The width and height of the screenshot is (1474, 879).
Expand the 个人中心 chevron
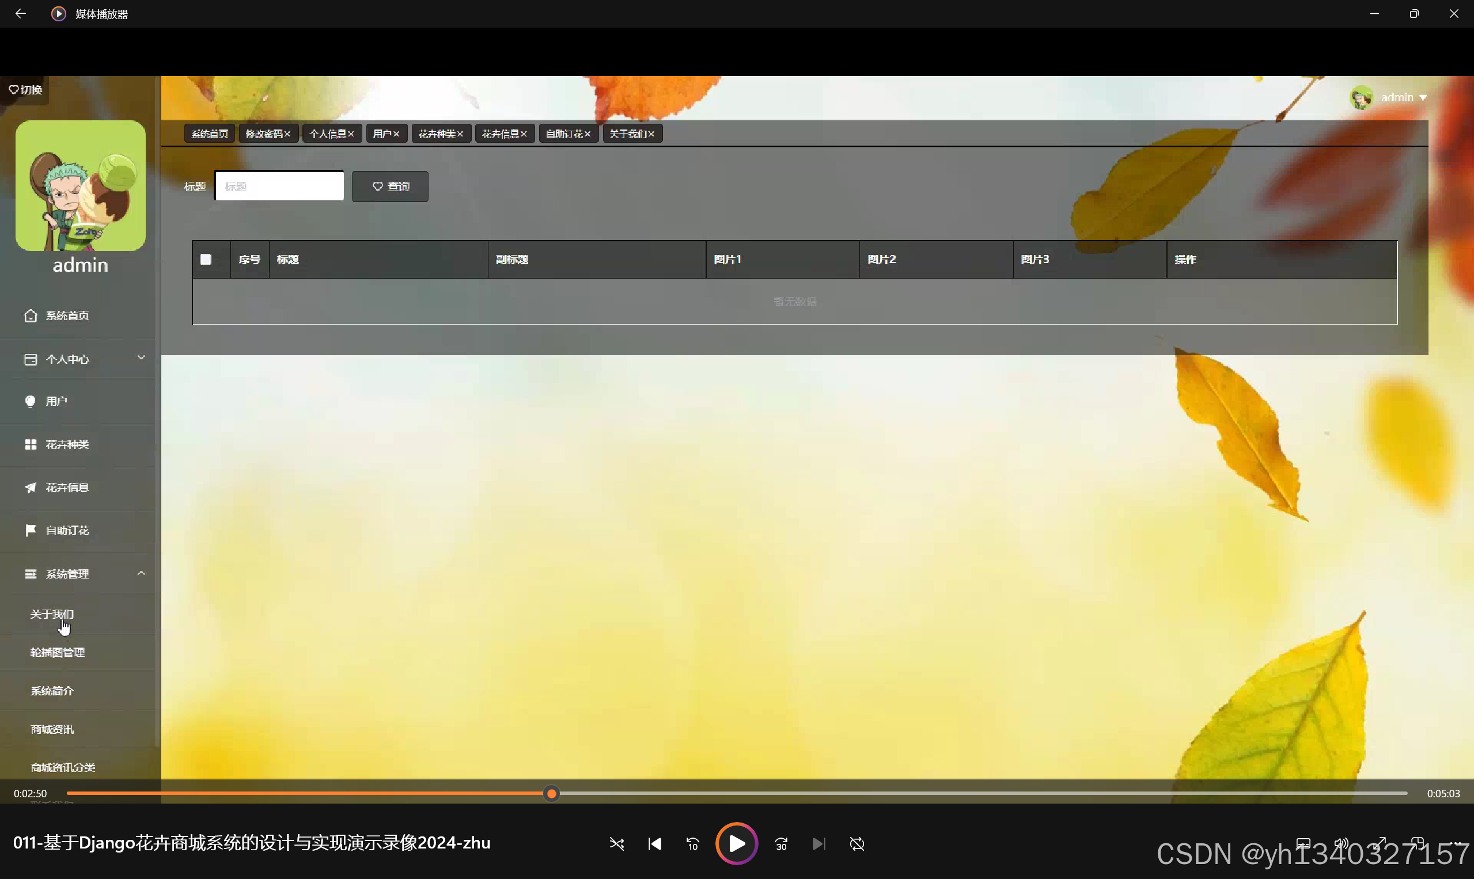pyautogui.click(x=141, y=358)
